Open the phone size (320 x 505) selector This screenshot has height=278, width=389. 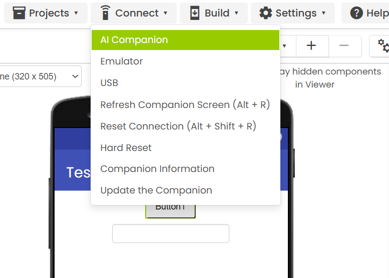pyautogui.click(x=40, y=76)
